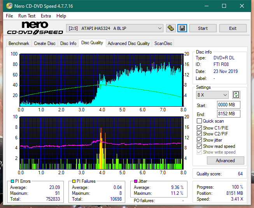Open the Advanced Disc Quality tab

[x=129, y=43]
